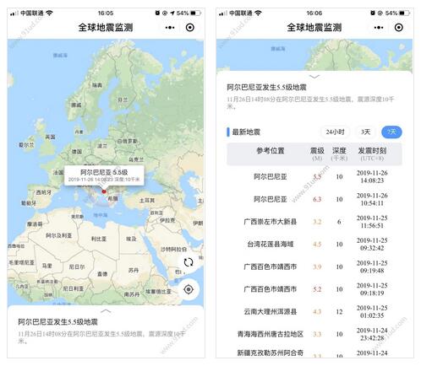The width and height of the screenshot is (421, 366).
Task: Click the 英国 label on map
Action: point(50,137)
